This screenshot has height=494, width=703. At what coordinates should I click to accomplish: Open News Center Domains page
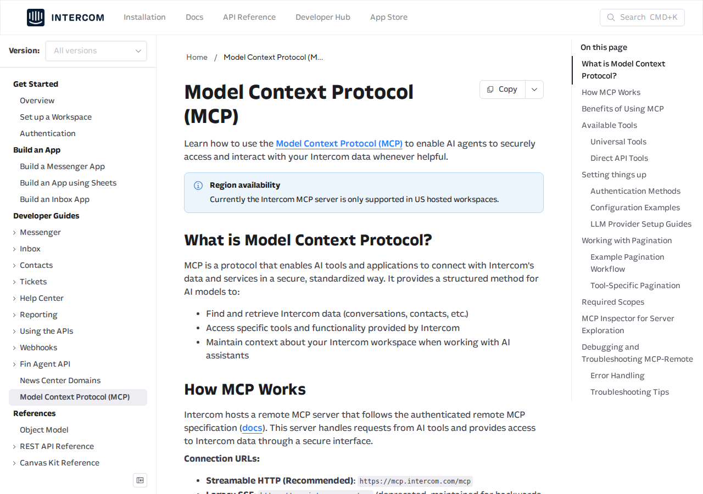coord(60,380)
